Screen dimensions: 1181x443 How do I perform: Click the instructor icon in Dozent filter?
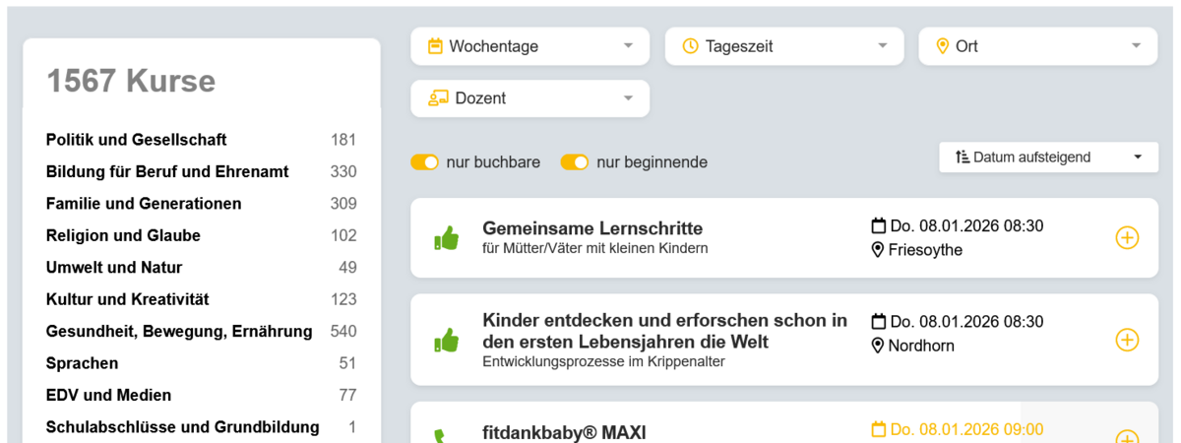point(438,98)
